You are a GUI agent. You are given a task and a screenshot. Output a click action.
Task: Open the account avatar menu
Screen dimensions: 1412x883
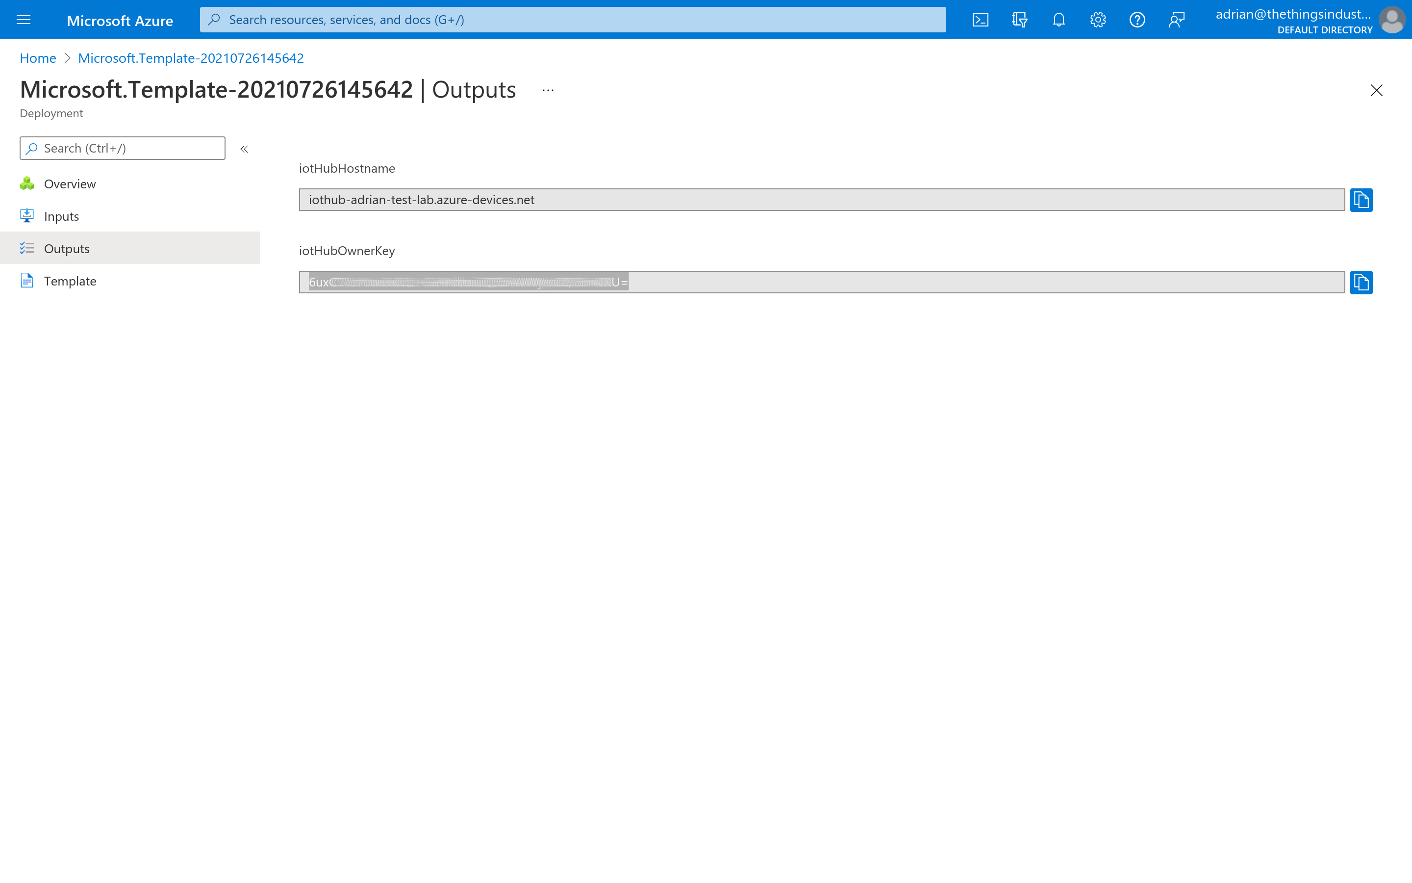[1392, 19]
